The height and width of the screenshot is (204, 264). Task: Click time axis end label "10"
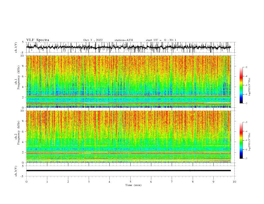click(234, 182)
